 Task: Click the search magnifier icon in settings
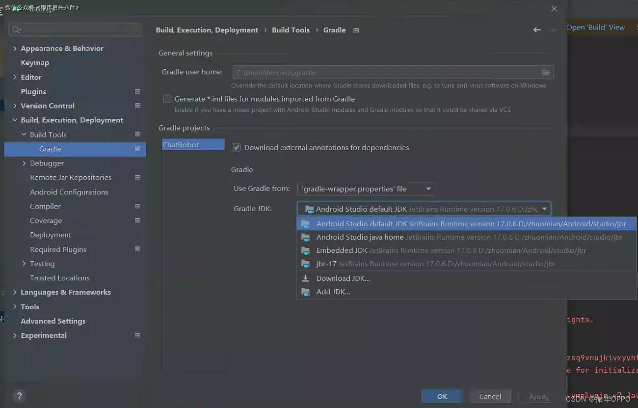(16, 30)
